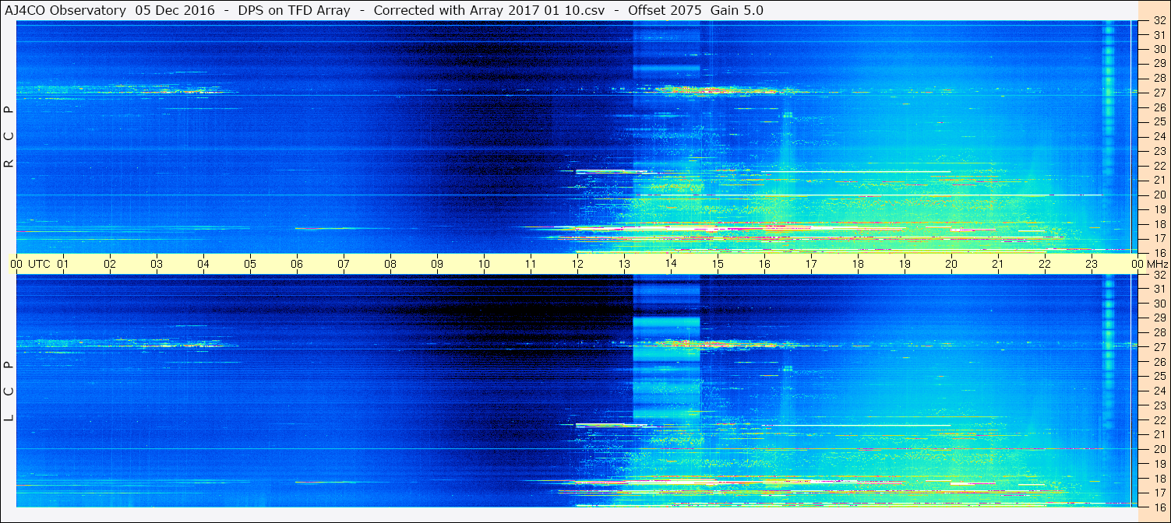The width and height of the screenshot is (1171, 523).
Task: Click 'DPS on TFD Array' in header
Action: (x=295, y=10)
